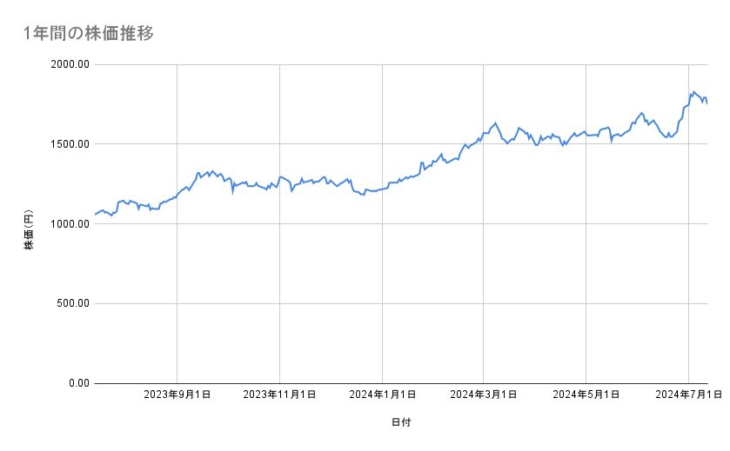Select the 2024年1月1日 date label
Screen dimensions: 730x451
[382, 395]
